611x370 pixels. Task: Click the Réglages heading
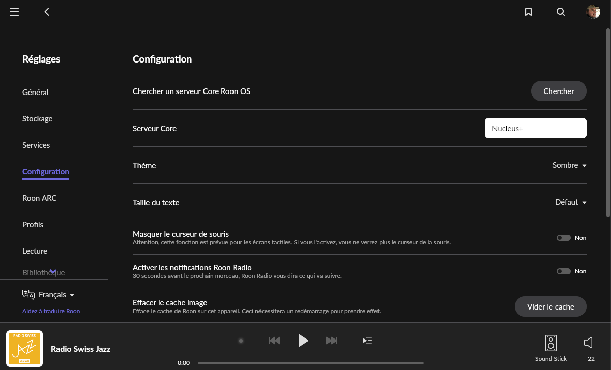(41, 59)
